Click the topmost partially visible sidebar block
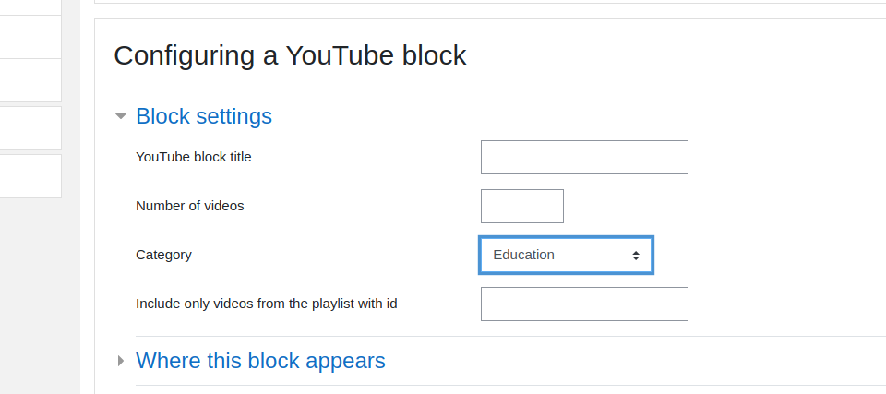 30,7
